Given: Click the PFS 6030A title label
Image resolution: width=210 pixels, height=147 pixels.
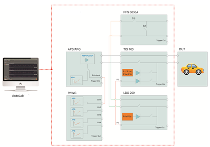Looking at the screenshot, I should click(x=131, y=12).
